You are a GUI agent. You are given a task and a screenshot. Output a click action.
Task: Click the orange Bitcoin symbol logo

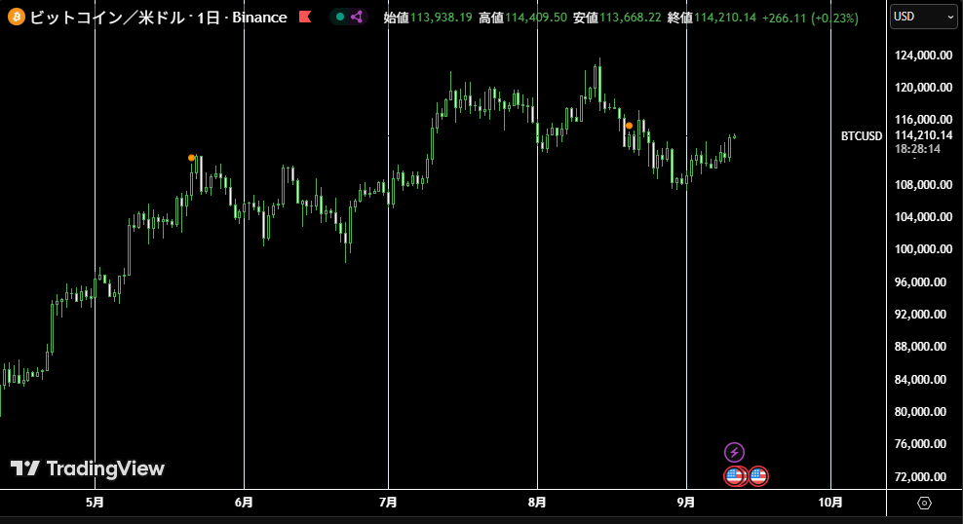(16, 17)
